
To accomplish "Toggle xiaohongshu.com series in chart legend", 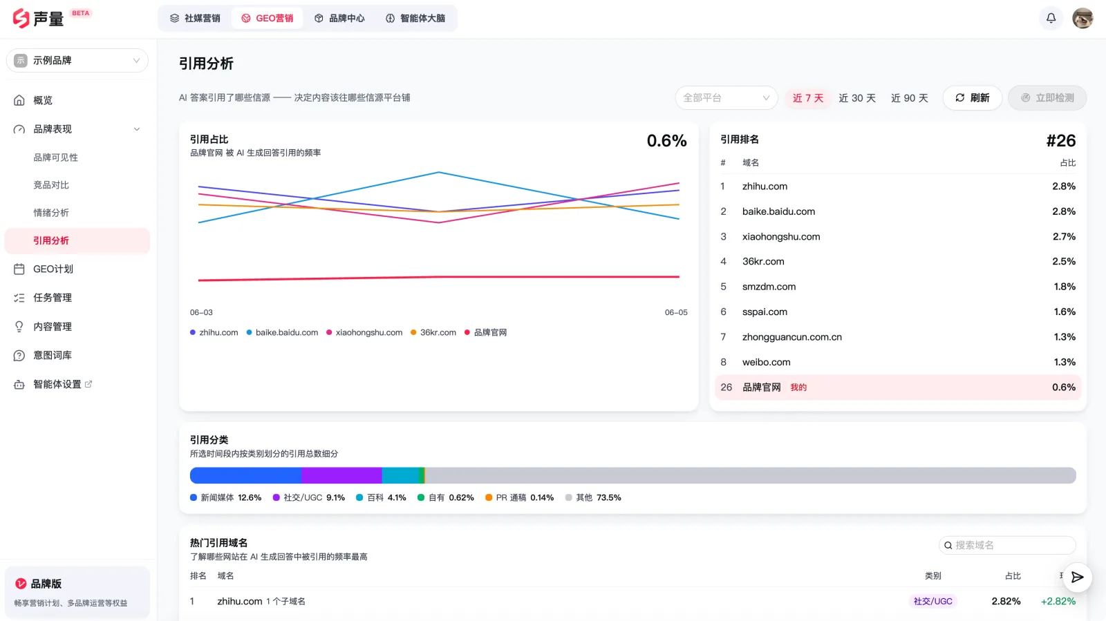I will [364, 333].
